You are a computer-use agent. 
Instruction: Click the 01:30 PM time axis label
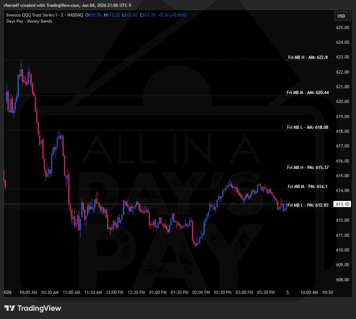[x=179, y=292]
